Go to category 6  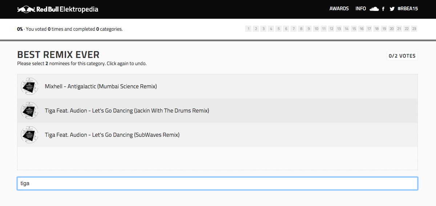coord(286,29)
